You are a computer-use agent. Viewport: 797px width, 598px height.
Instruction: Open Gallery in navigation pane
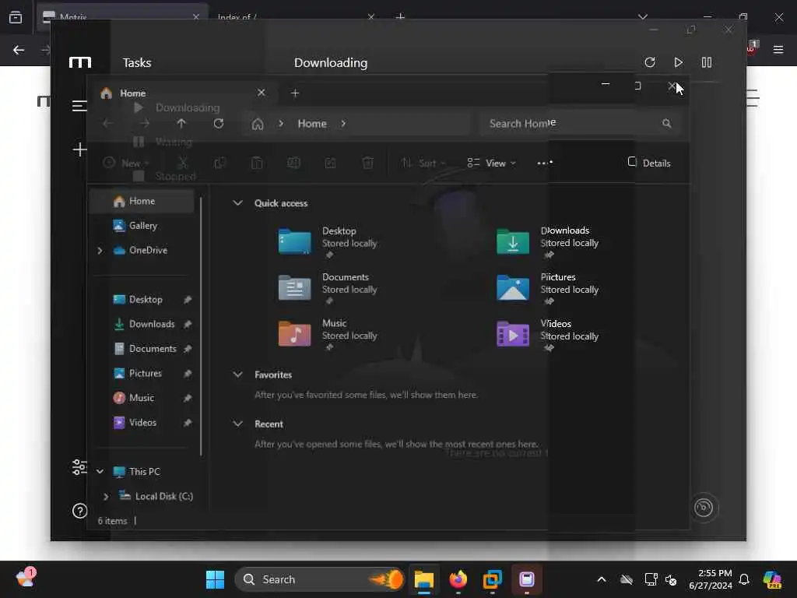click(x=142, y=225)
